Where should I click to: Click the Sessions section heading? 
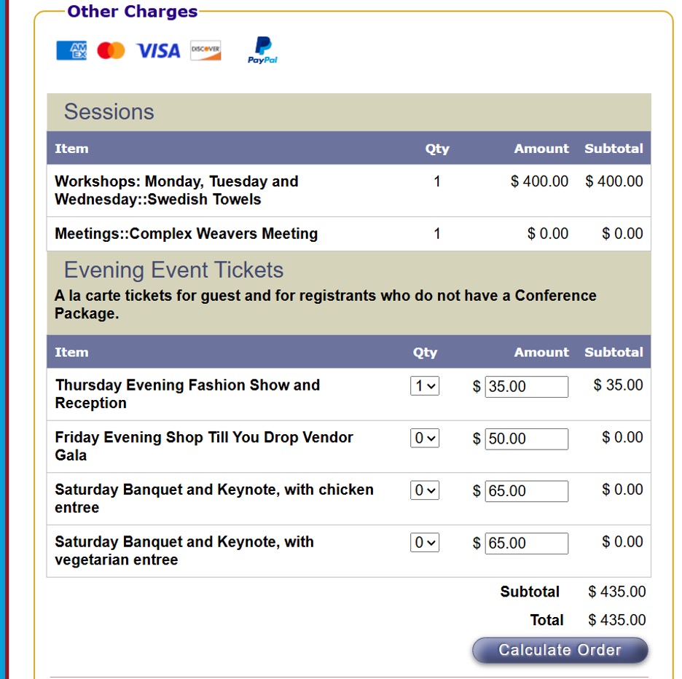point(109,112)
